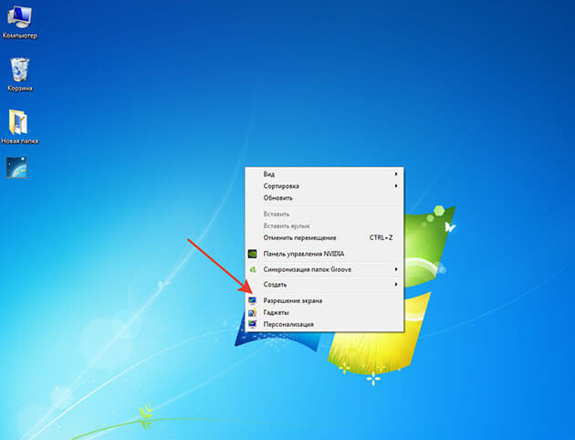The width and height of the screenshot is (575, 440).
Task: Click the icon beside Персонализация
Action: tap(252, 324)
